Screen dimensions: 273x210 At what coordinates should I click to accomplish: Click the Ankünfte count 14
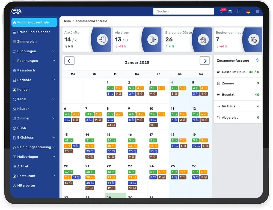coord(67,40)
